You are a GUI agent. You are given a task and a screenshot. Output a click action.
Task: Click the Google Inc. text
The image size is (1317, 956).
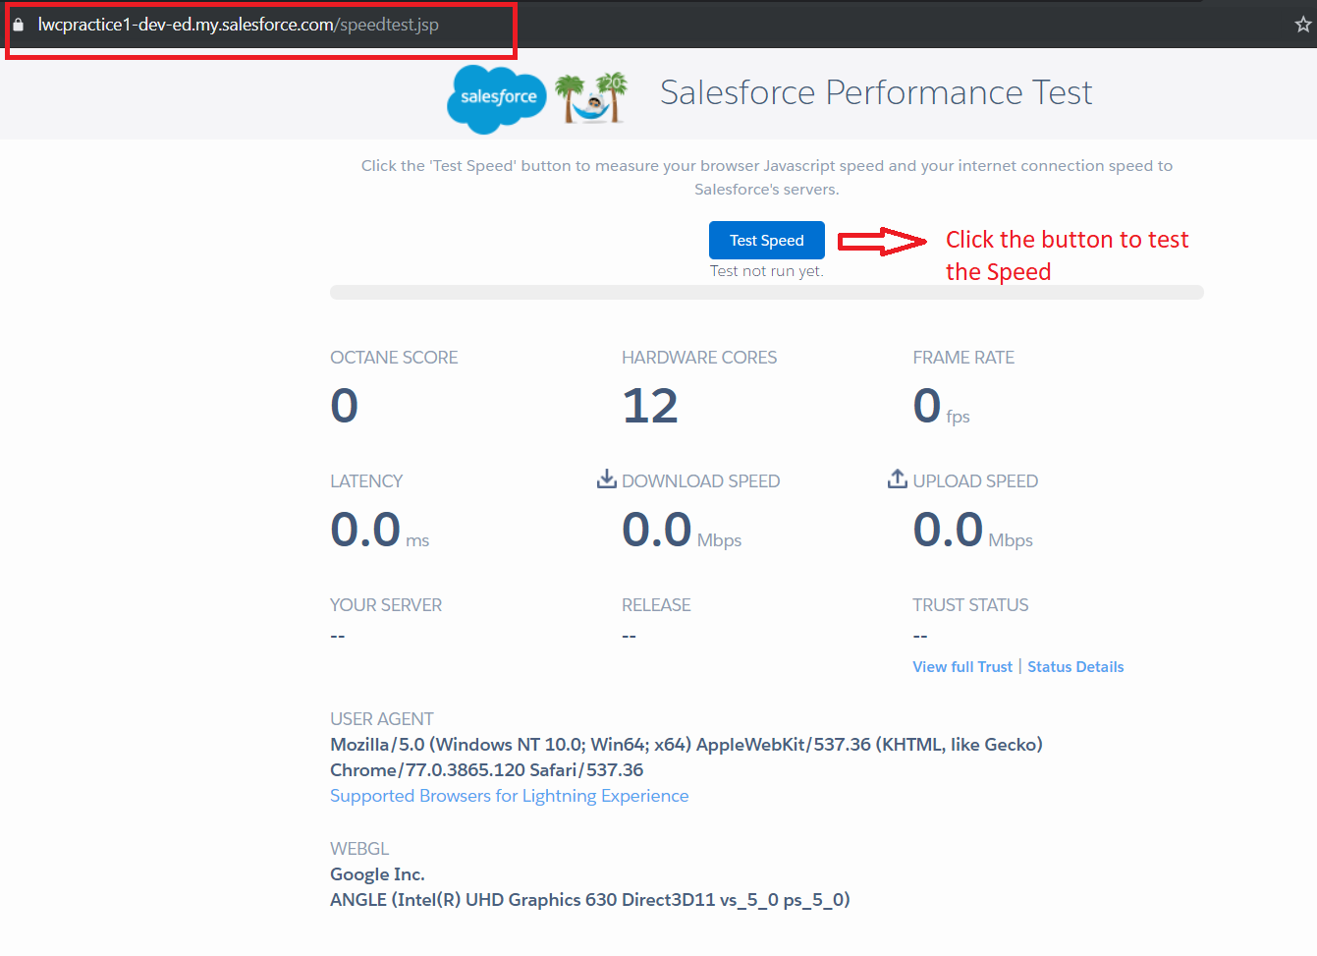pyautogui.click(x=377, y=874)
